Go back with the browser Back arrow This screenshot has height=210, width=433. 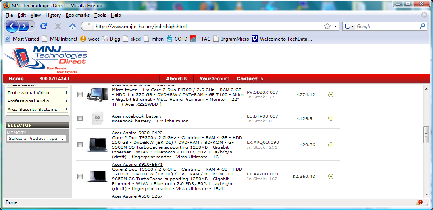pyautogui.click(x=12, y=27)
